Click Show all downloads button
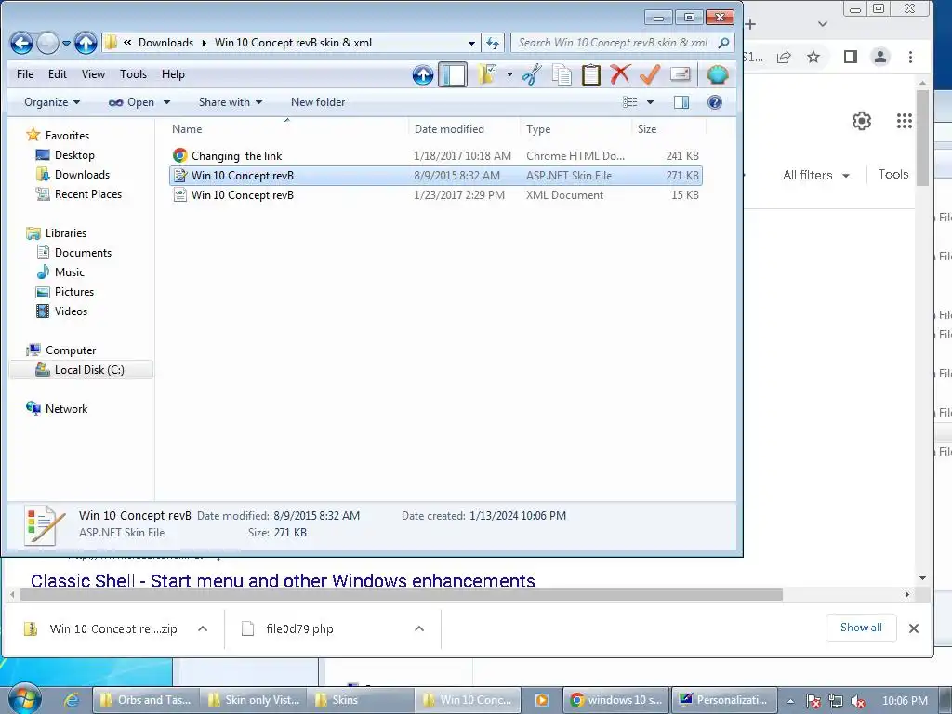Viewport: 952px width, 714px height. pos(861,628)
